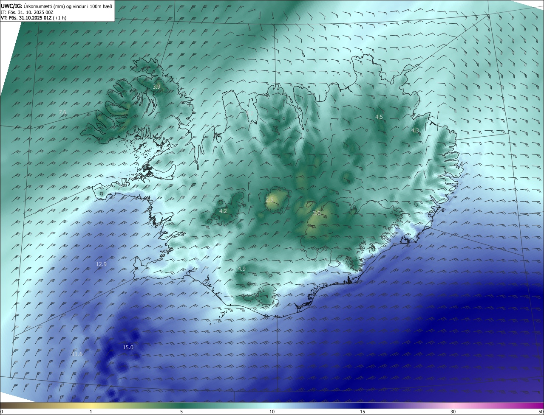Screen dimensions: 544x415
Task: Click the 'VT: Fös. 31.10.2025 01Z (+1 h)' line
Action: pos(34,18)
